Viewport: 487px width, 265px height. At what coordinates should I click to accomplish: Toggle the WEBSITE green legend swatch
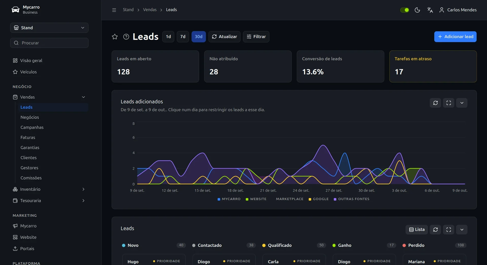[x=247, y=199]
